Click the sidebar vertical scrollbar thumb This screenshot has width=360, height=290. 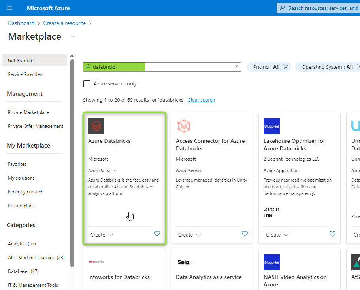click(x=72, y=163)
